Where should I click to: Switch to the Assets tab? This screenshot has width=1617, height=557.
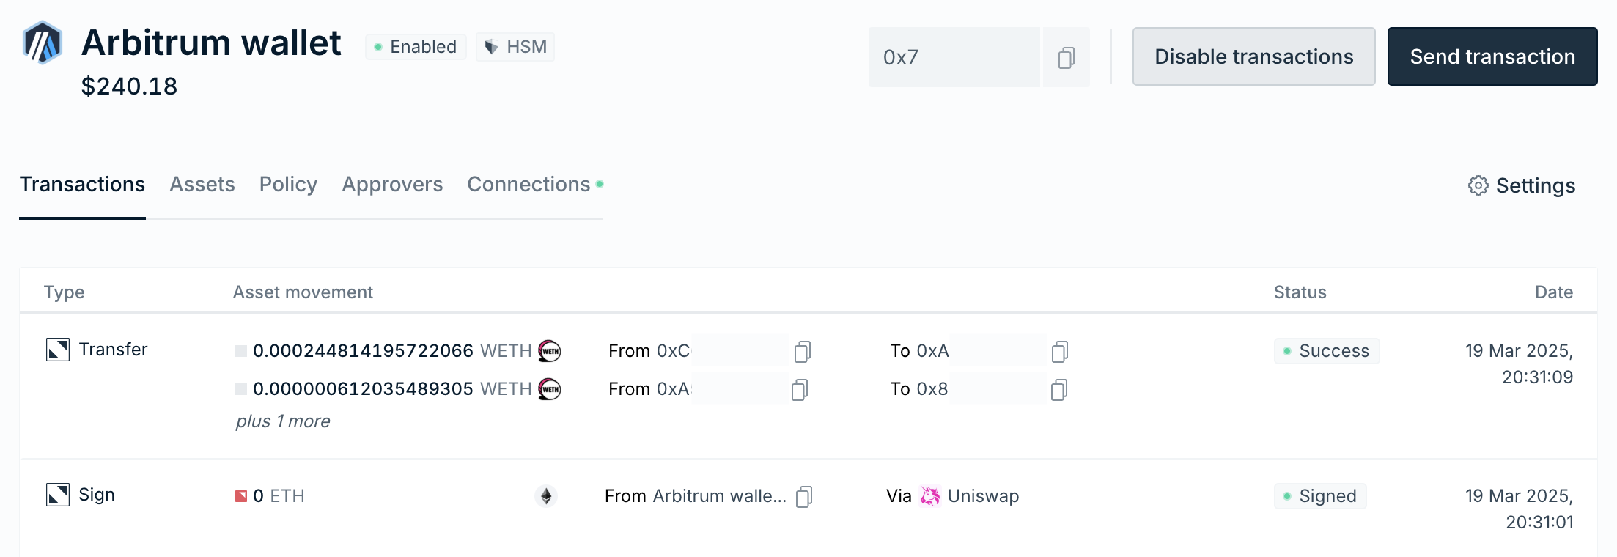click(202, 185)
